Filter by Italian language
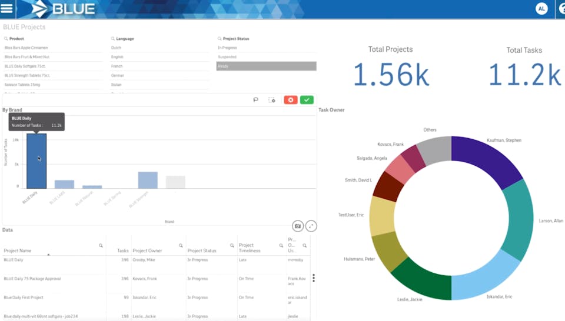 pos(159,85)
